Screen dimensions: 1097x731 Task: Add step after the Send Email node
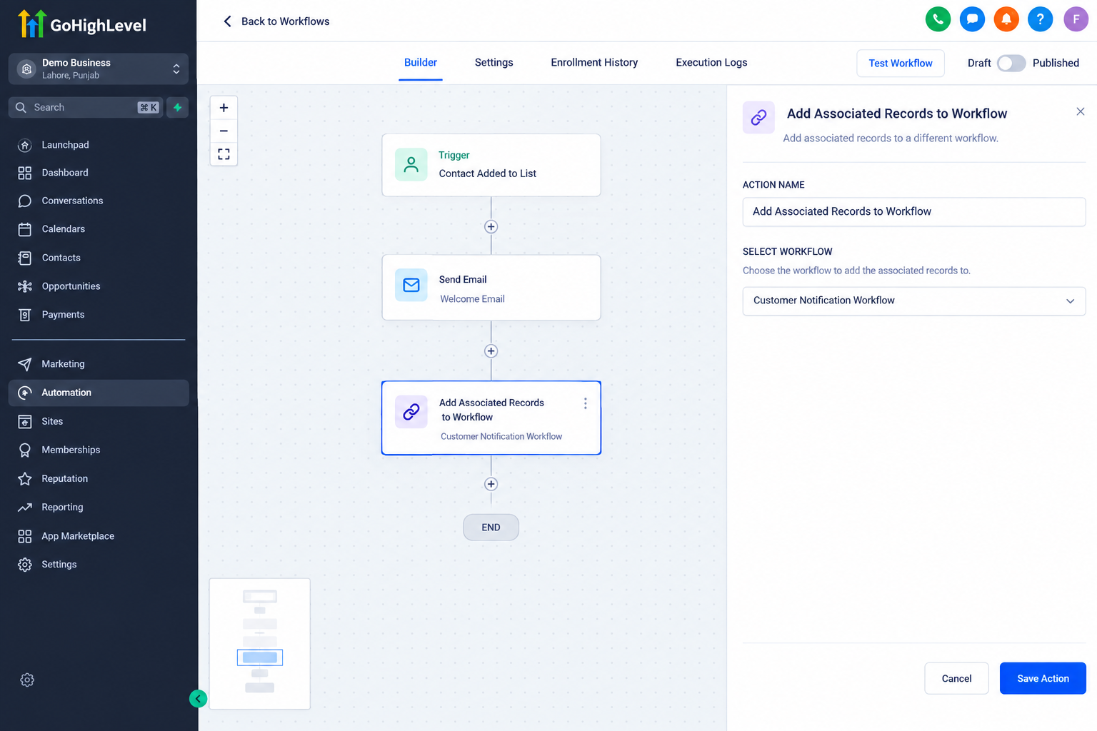(x=491, y=351)
